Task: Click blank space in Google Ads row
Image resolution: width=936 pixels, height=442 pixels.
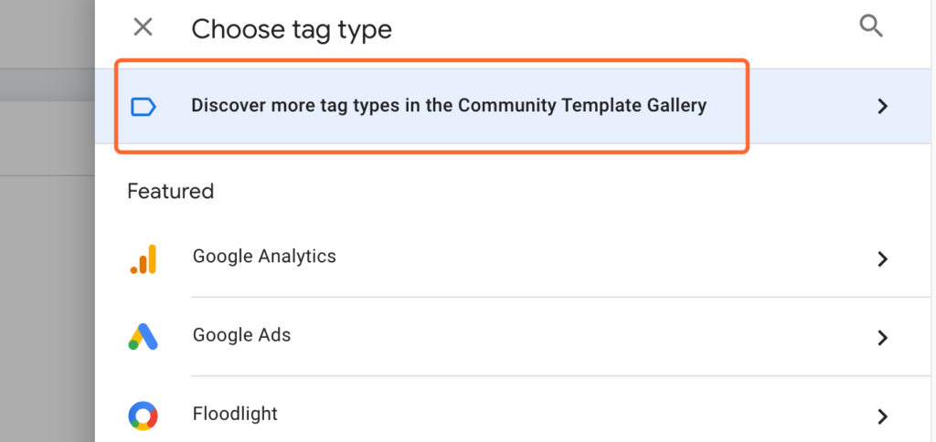Action: [x=597, y=337]
